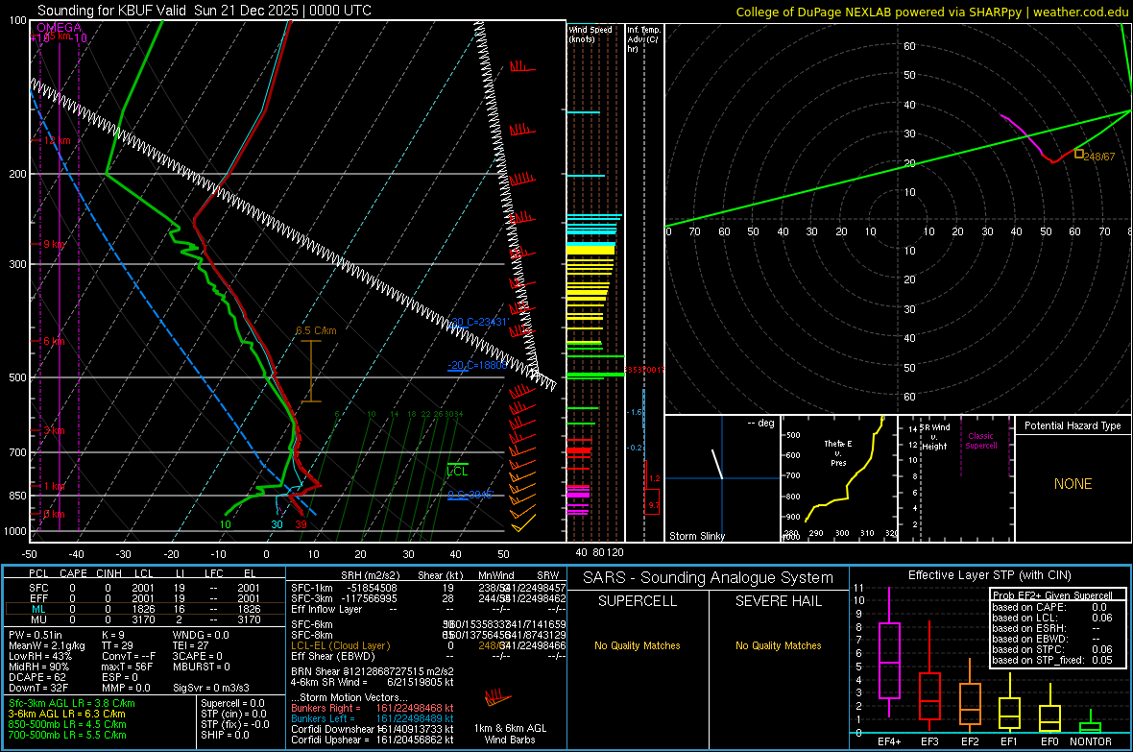Viewport: 1133px width, 752px height.
Task: Click the green LCL label on skew-T
Action: (x=457, y=472)
